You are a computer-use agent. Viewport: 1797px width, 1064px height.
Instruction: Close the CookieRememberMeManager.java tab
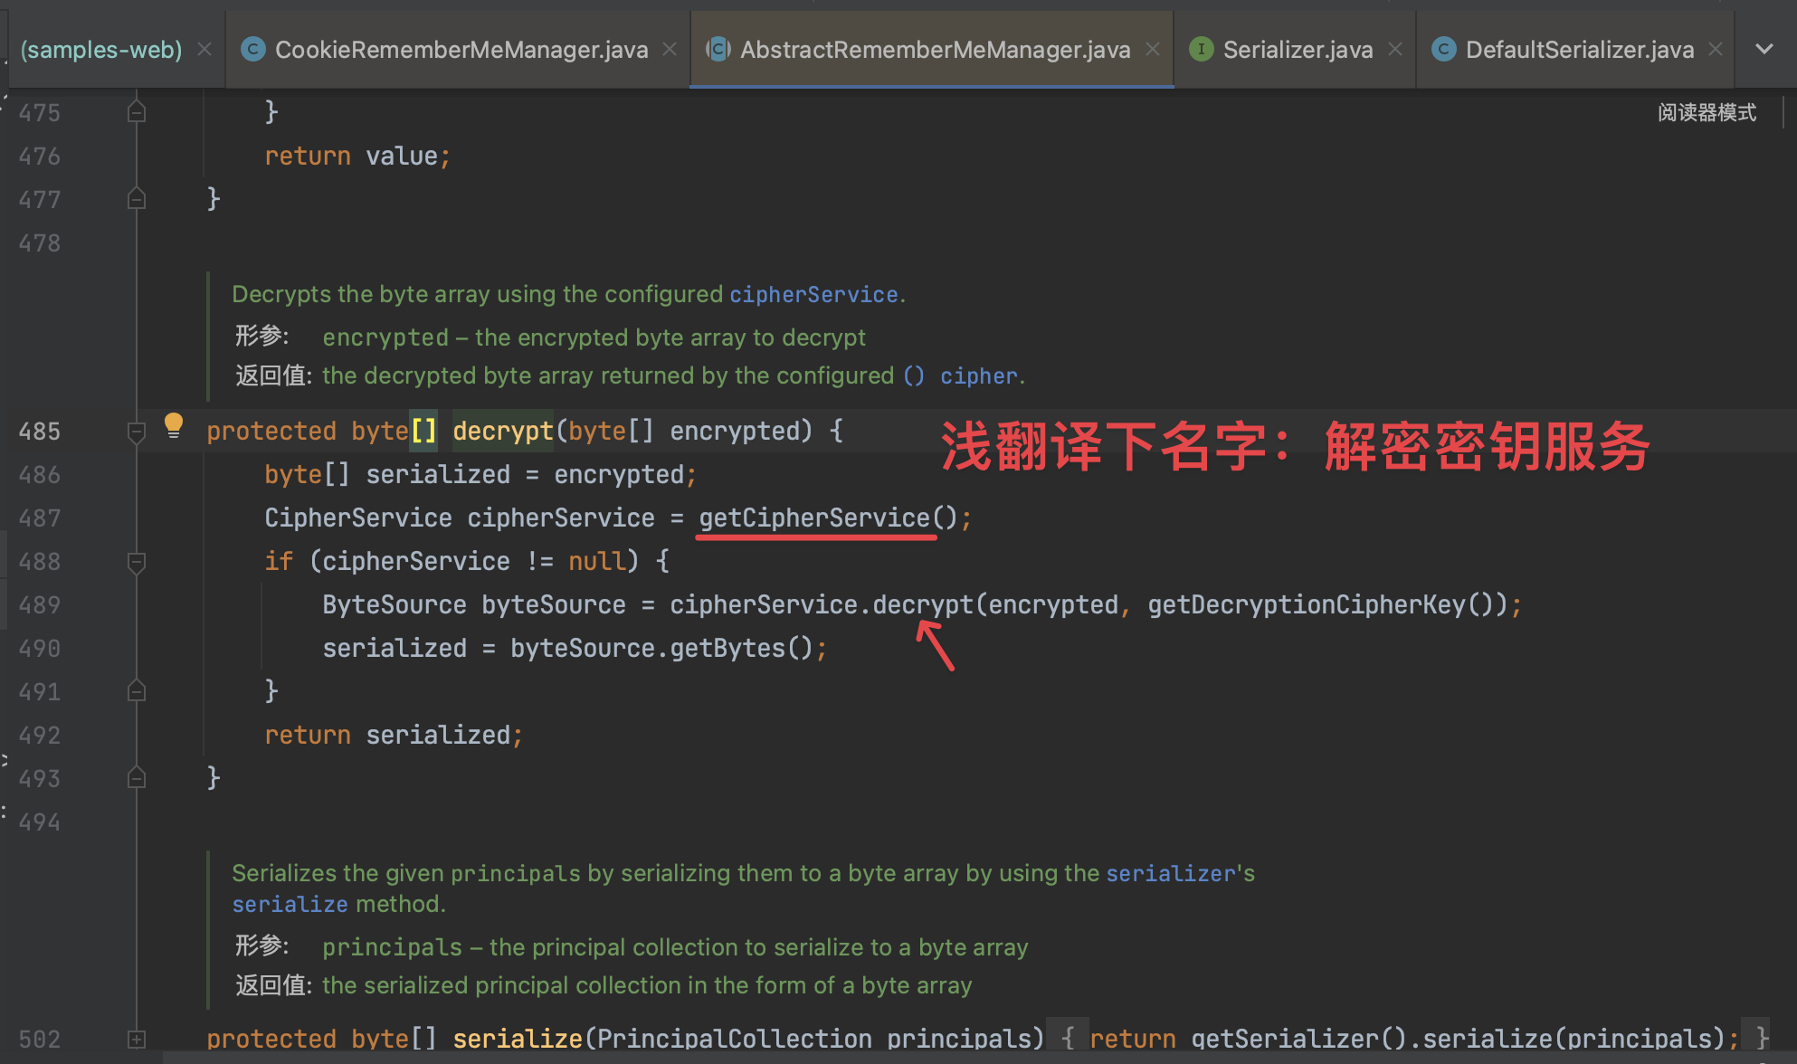tap(670, 50)
